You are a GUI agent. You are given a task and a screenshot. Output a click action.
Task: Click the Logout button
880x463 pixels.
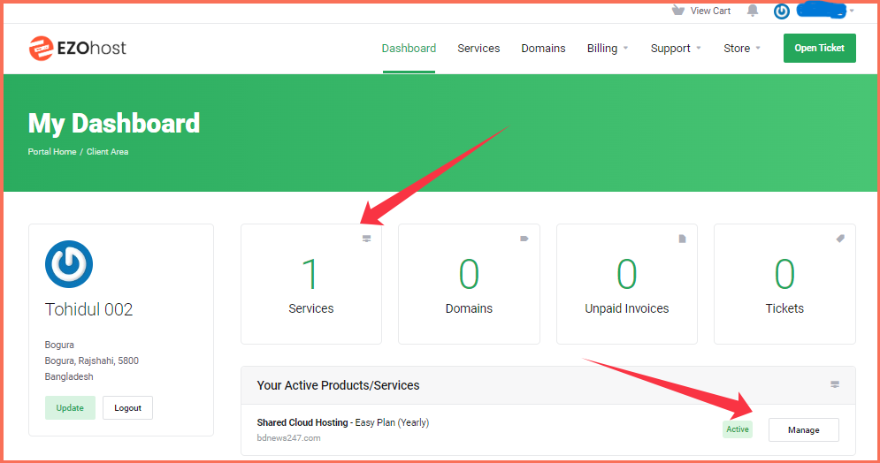(x=127, y=408)
